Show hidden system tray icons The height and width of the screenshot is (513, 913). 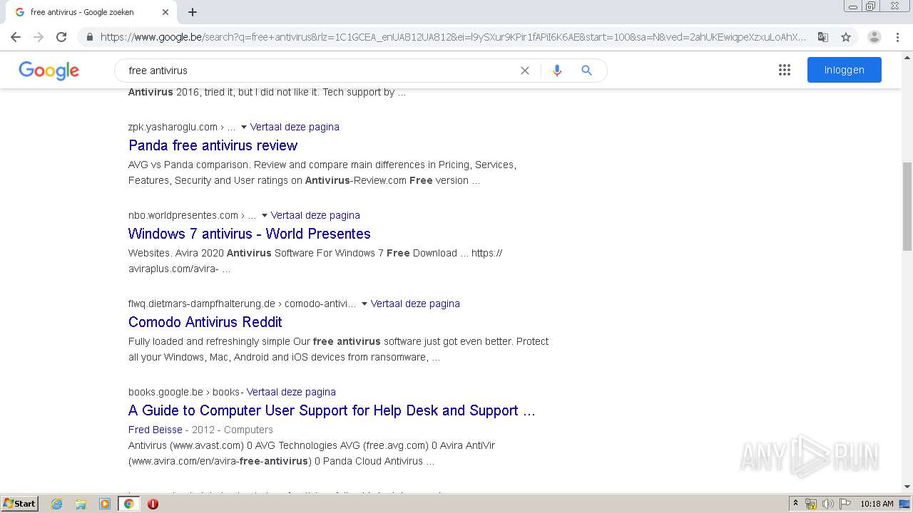(x=795, y=504)
